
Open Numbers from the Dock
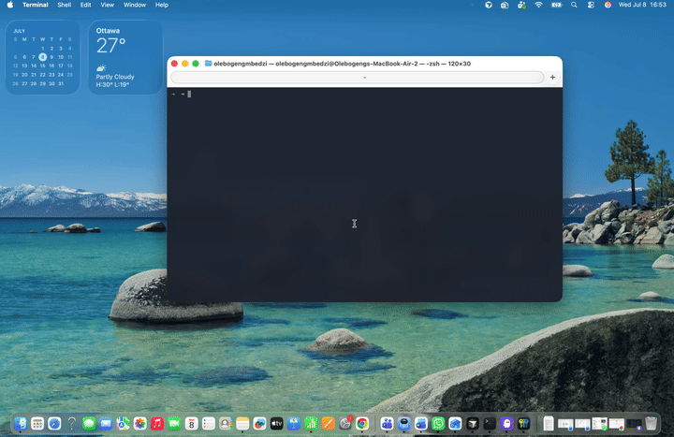tap(311, 424)
